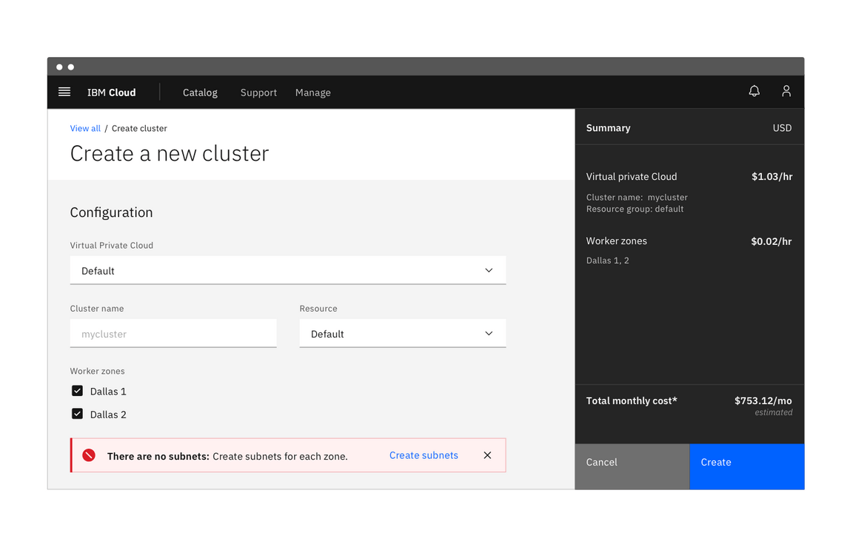This screenshot has width=853, height=550.
Task: Open the Catalog menu item
Action: tap(200, 92)
